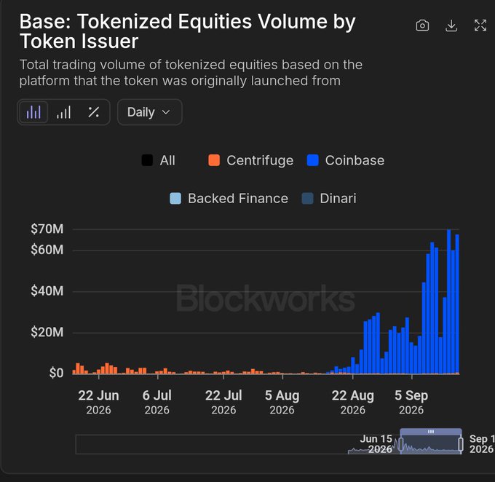Click the 22 Jul 2026 date label
Viewport: 495px width, 482px height.
click(x=223, y=402)
